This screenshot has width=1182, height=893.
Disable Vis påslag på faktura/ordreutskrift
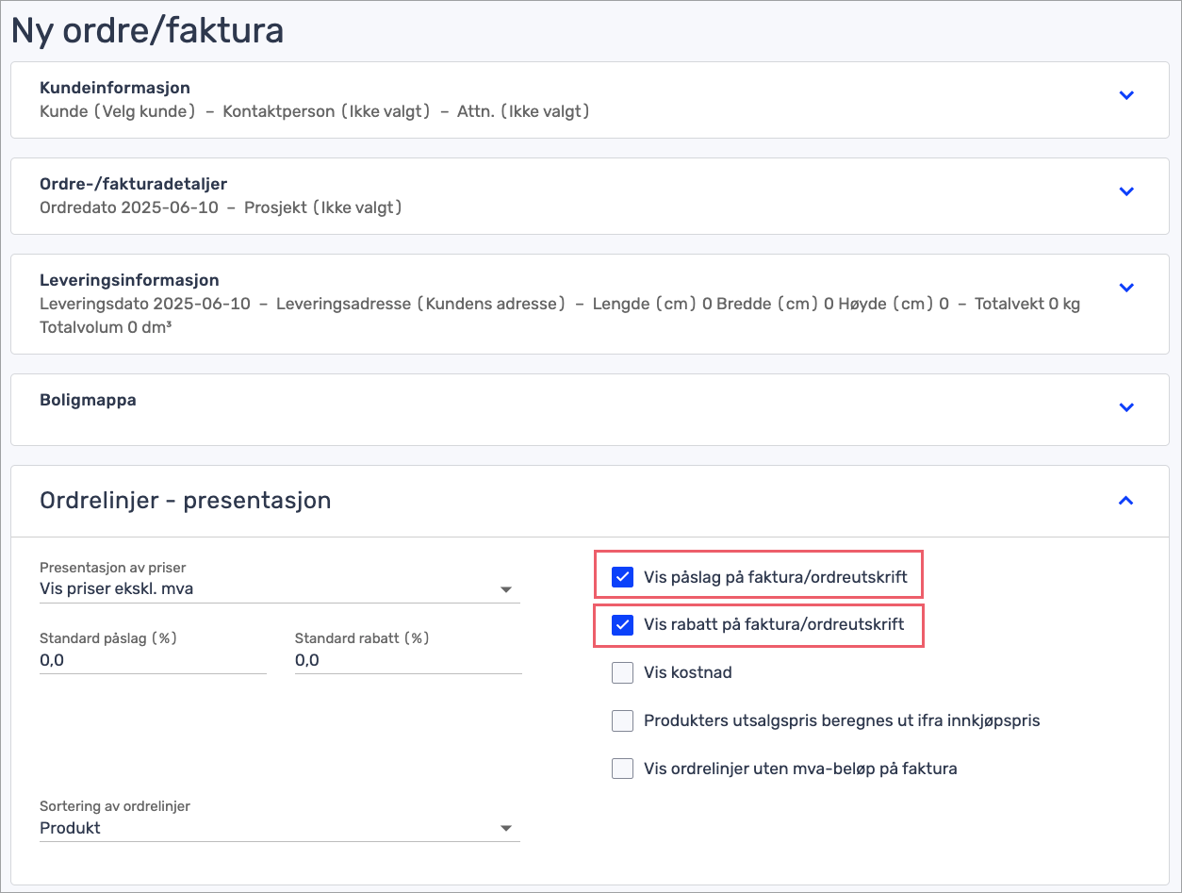click(x=621, y=576)
